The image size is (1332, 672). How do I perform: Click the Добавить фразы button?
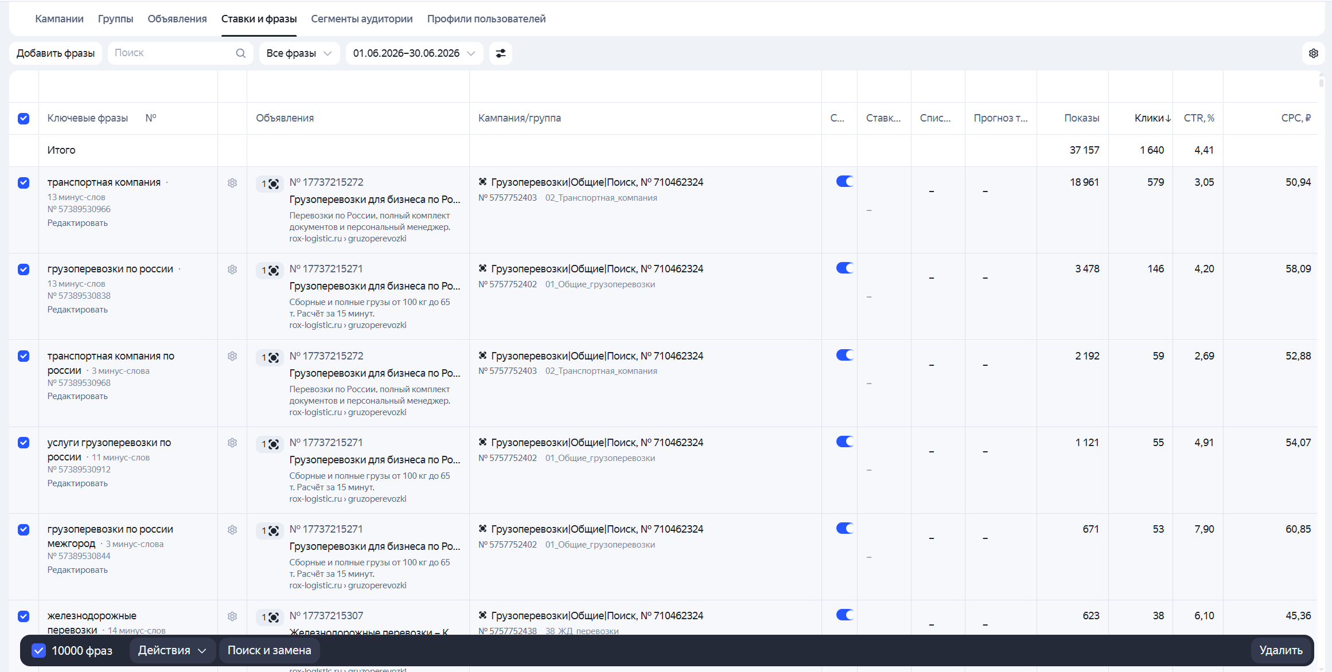coord(56,53)
